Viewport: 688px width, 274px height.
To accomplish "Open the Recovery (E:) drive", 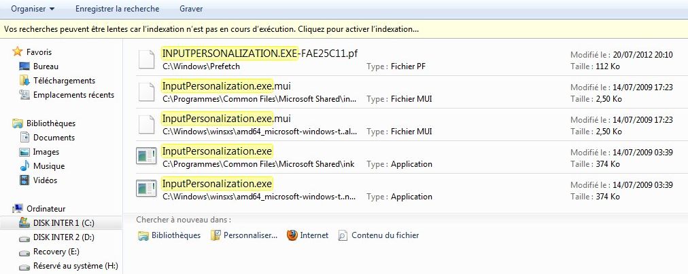I will (56, 252).
